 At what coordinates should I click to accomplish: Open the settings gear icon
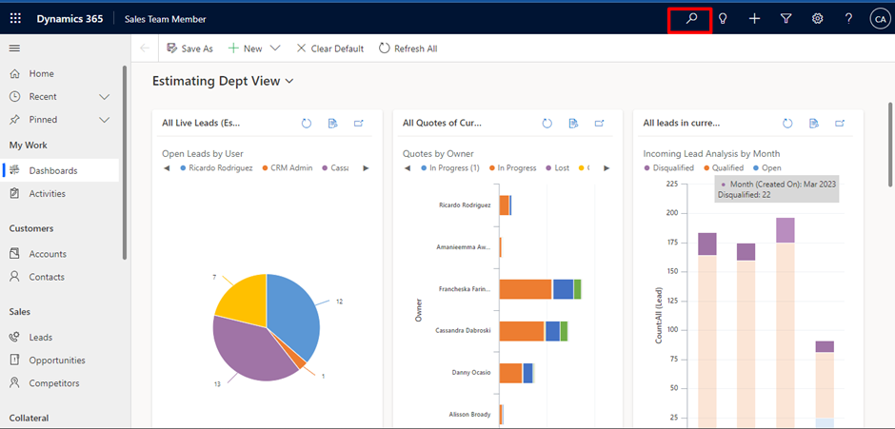[x=817, y=19]
